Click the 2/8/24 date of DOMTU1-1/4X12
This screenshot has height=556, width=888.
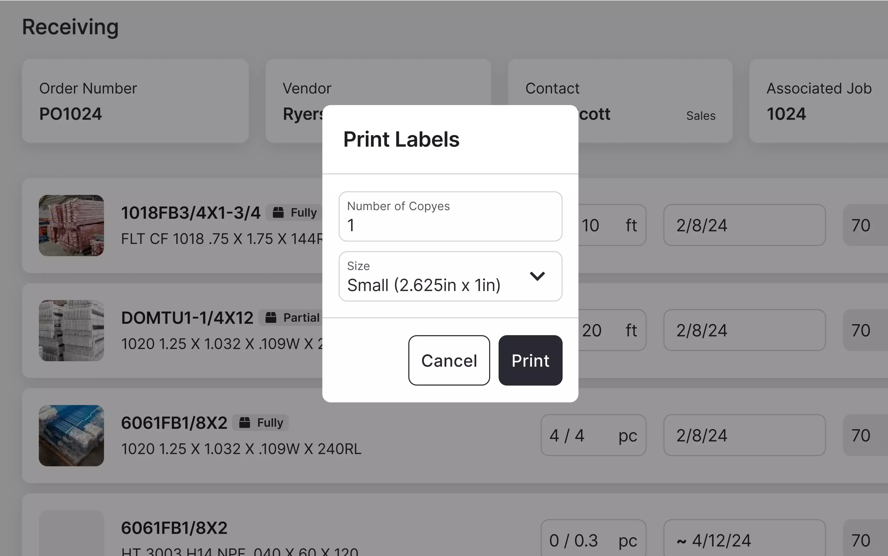[x=744, y=330]
